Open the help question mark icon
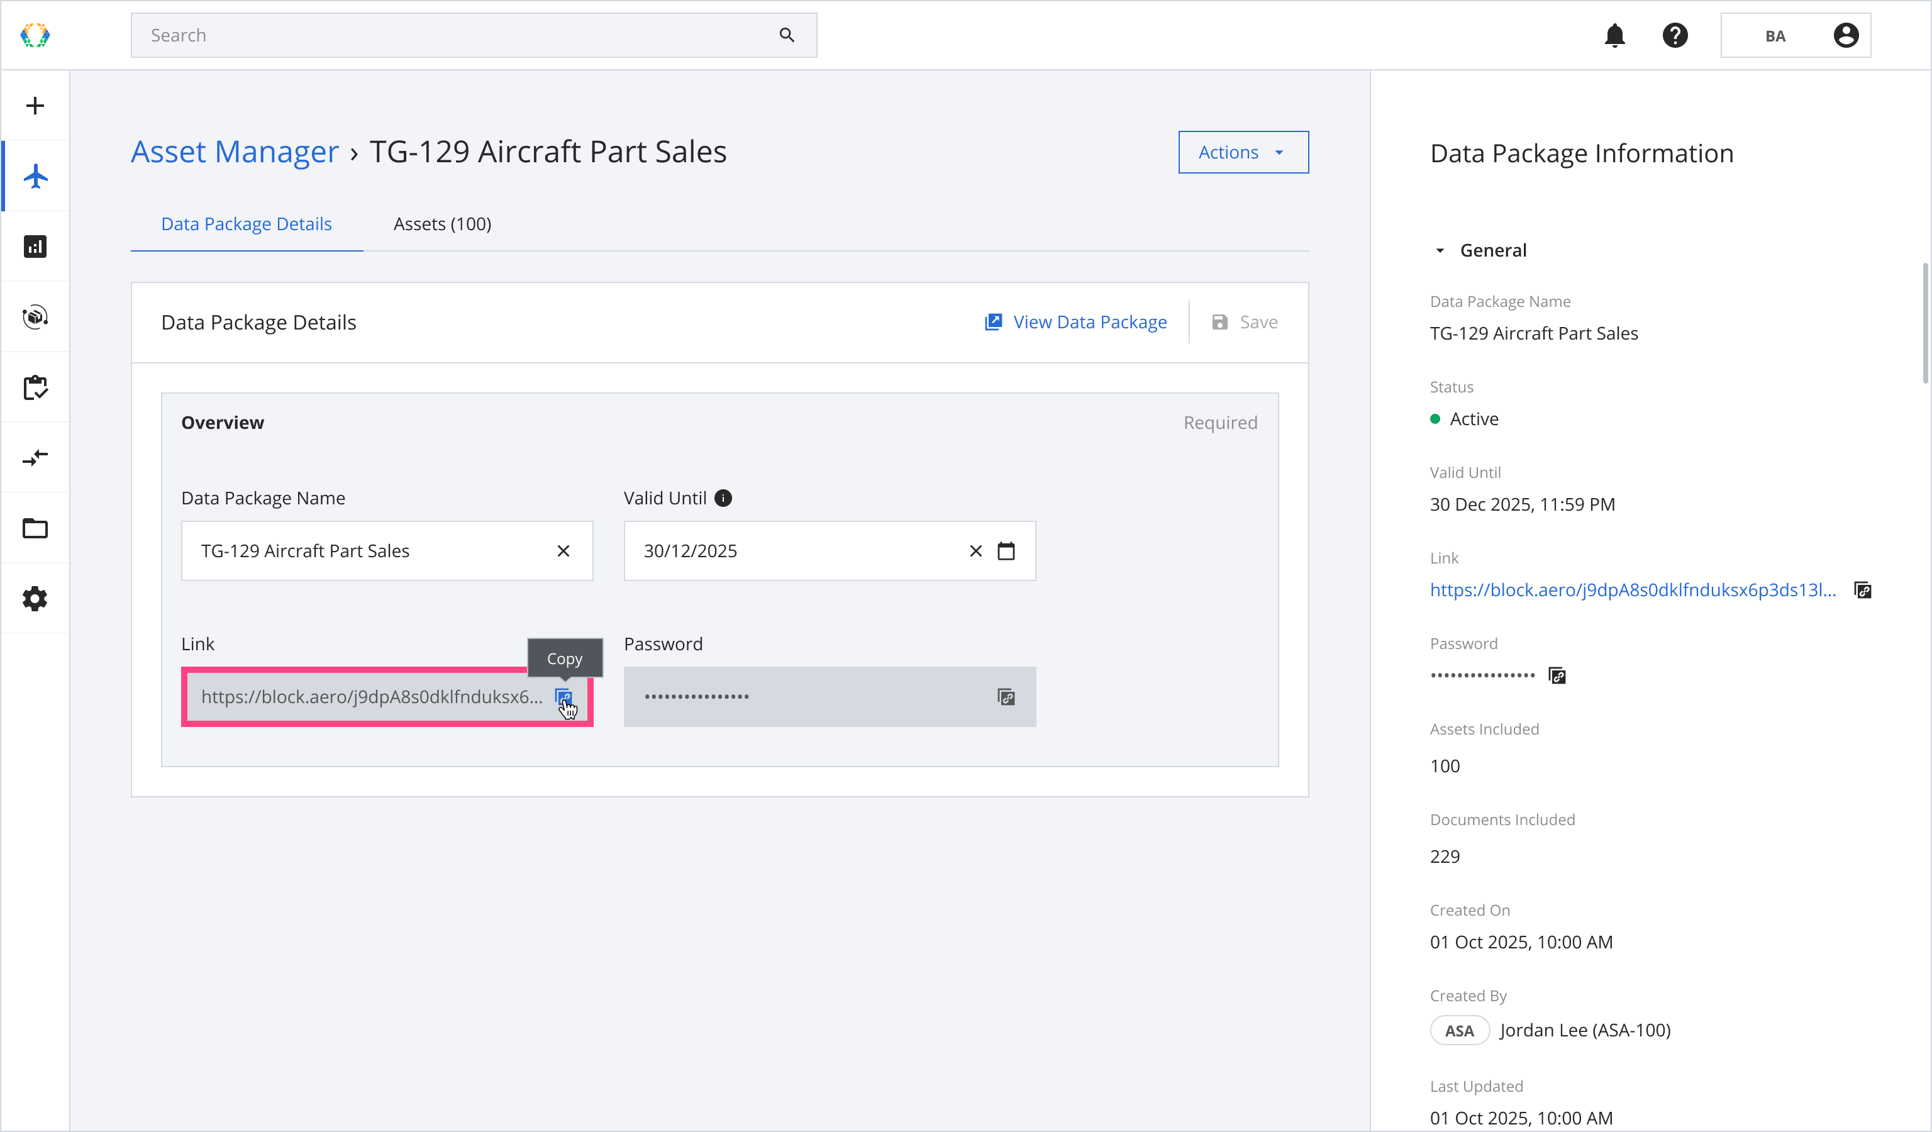This screenshot has width=1932, height=1132. [1675, 35]
